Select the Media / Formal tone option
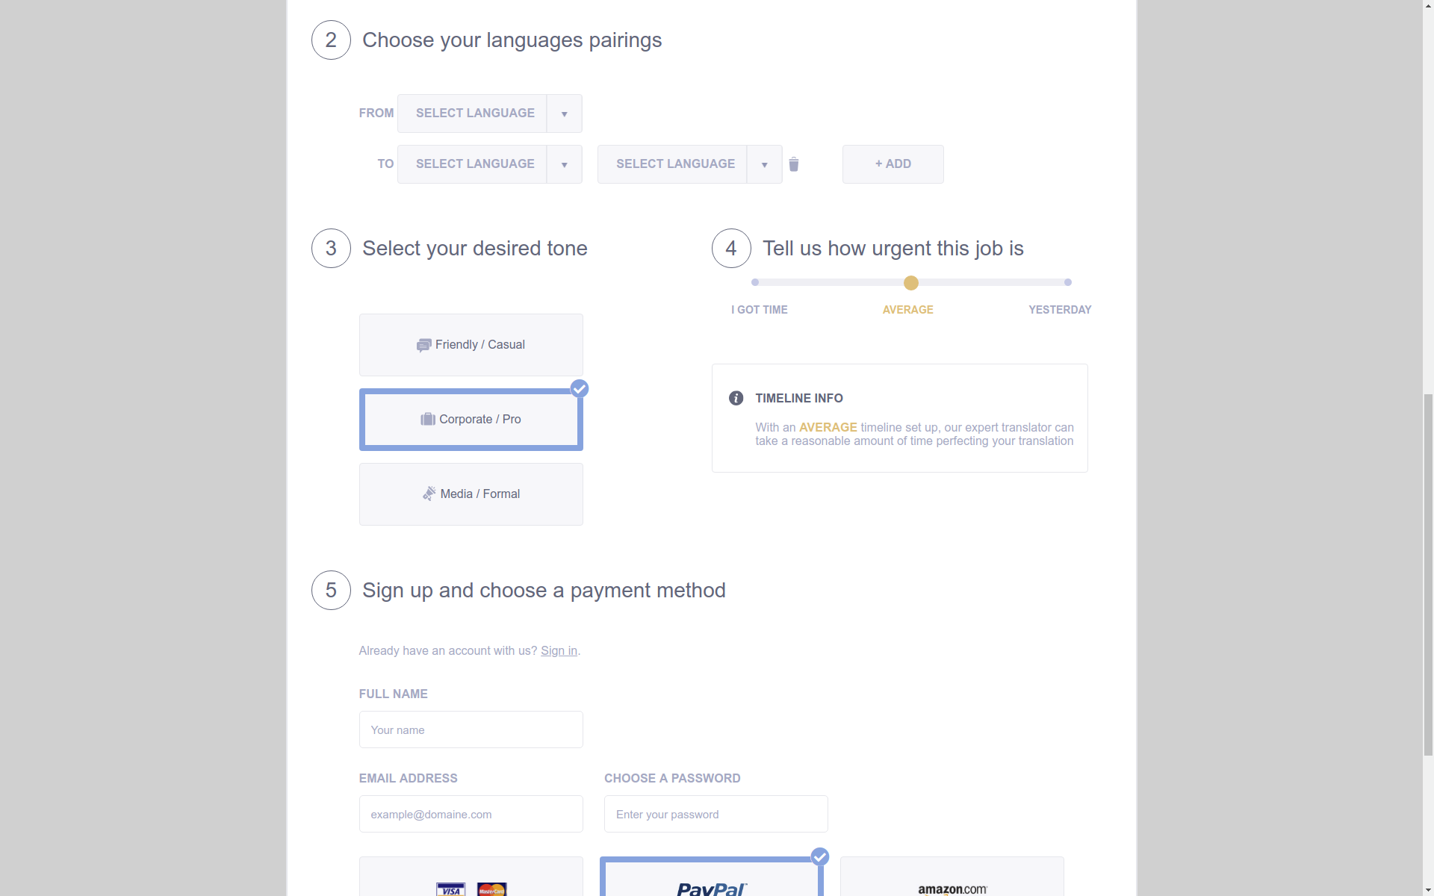The image size is (1434, 896). click(471, 494)
